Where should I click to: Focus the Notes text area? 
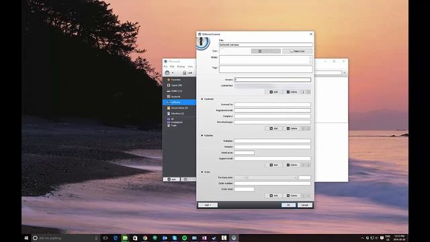click(265, 60)
